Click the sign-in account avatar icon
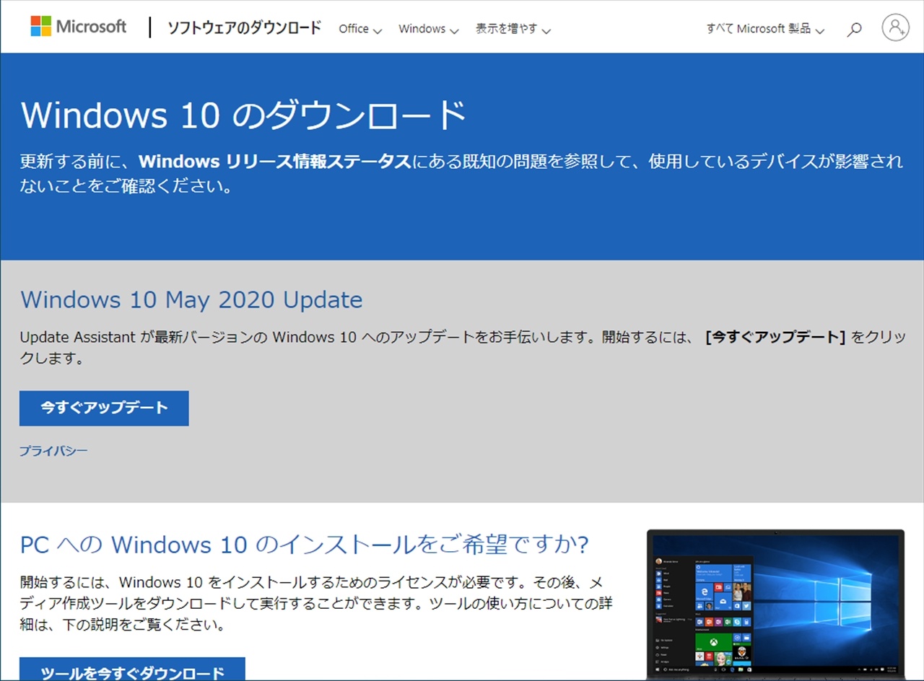This screenshot has height=681, width=924. pyautogui.click(x=895, y=27)
